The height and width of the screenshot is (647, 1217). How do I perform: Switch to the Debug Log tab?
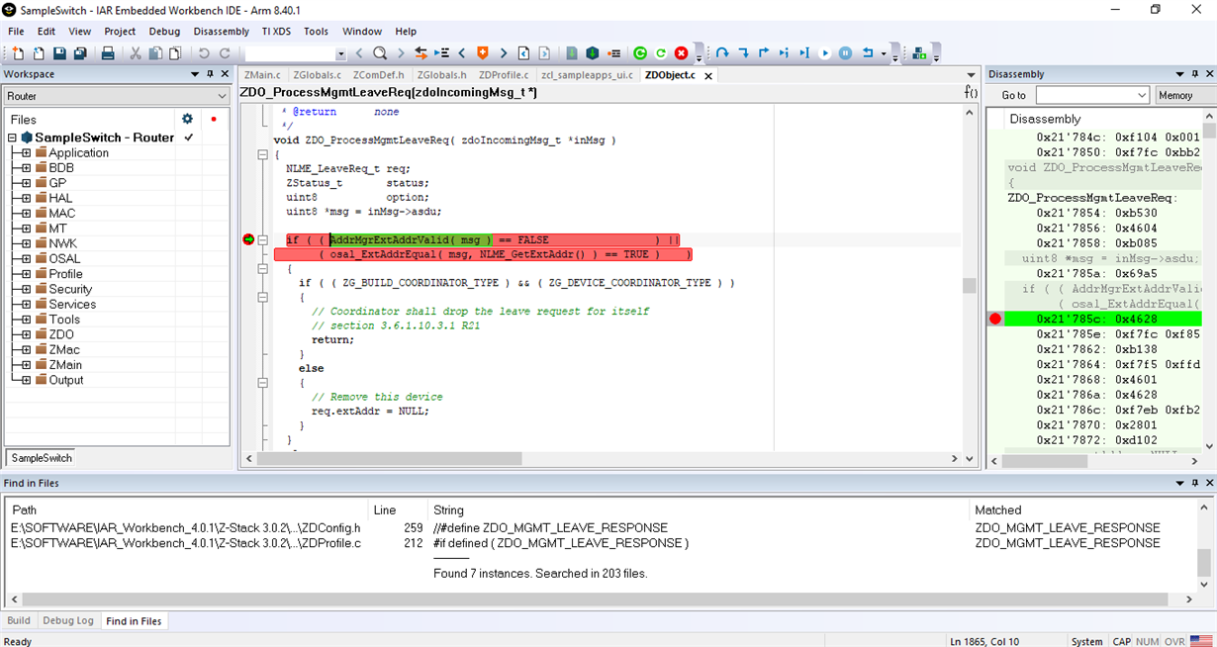68,620
